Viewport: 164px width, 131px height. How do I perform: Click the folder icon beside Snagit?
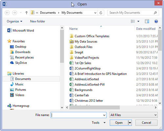tap(72, 52)
